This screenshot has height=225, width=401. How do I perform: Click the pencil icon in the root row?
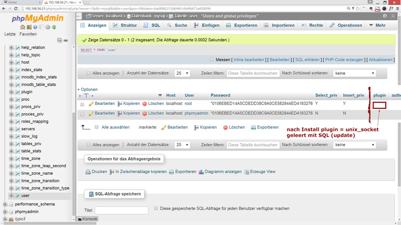[x=91, y=103]
